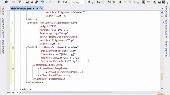Click the increase indent toolbar icon
Image resolution: width=170 pixels, height=95 pixels.
click(98, 2)
